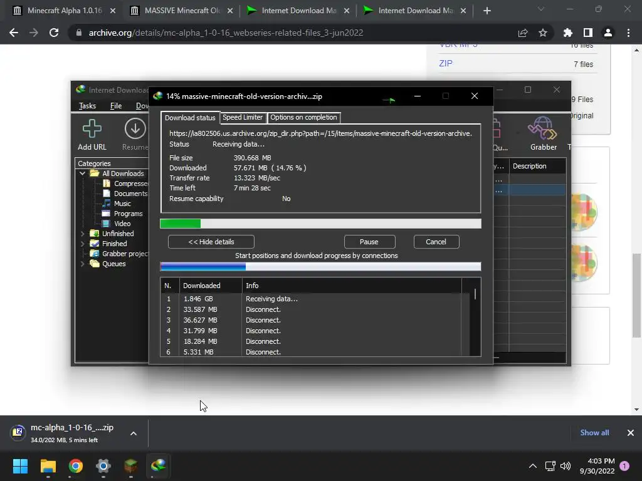Viewport: 642px width, 481px height.
Task: Click the Description column header
Action: click(x=537, y=166)
